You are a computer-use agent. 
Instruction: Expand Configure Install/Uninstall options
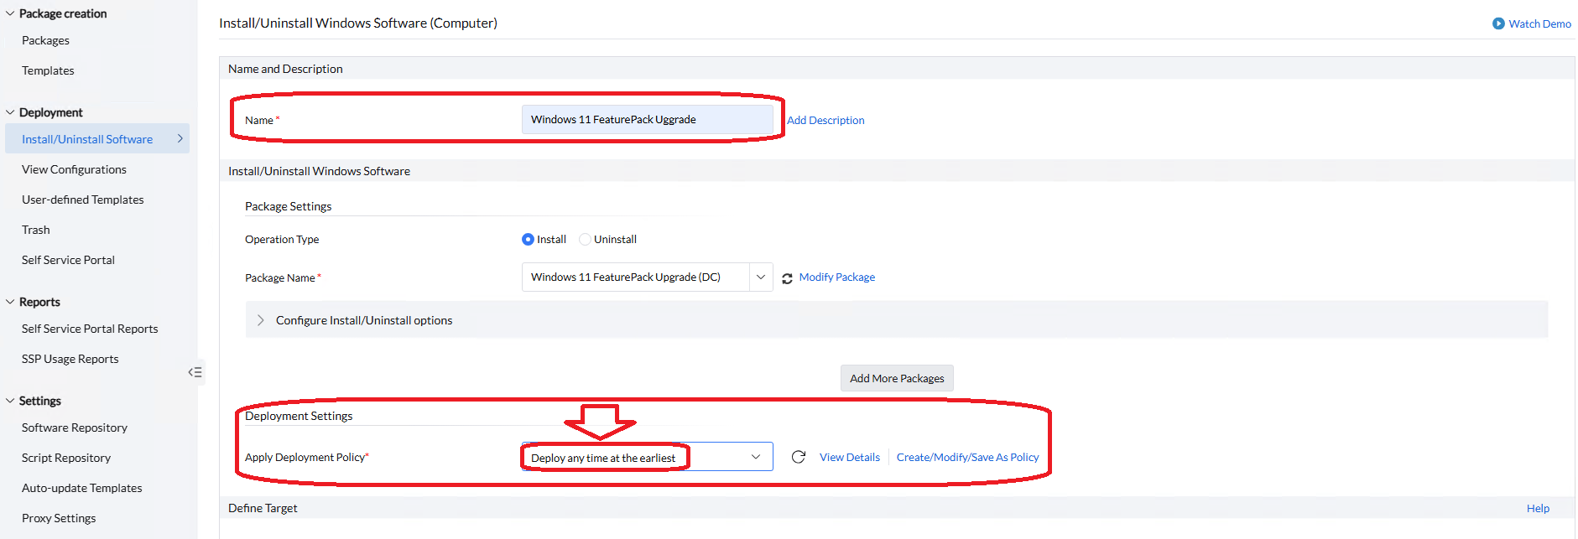coord(261,320)
